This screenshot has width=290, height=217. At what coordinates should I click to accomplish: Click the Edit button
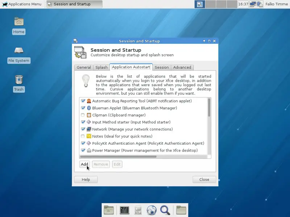(x=117, y=164)
